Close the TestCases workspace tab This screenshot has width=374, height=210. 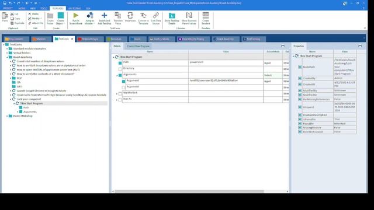pyautogui.click(x=72, y=39)
